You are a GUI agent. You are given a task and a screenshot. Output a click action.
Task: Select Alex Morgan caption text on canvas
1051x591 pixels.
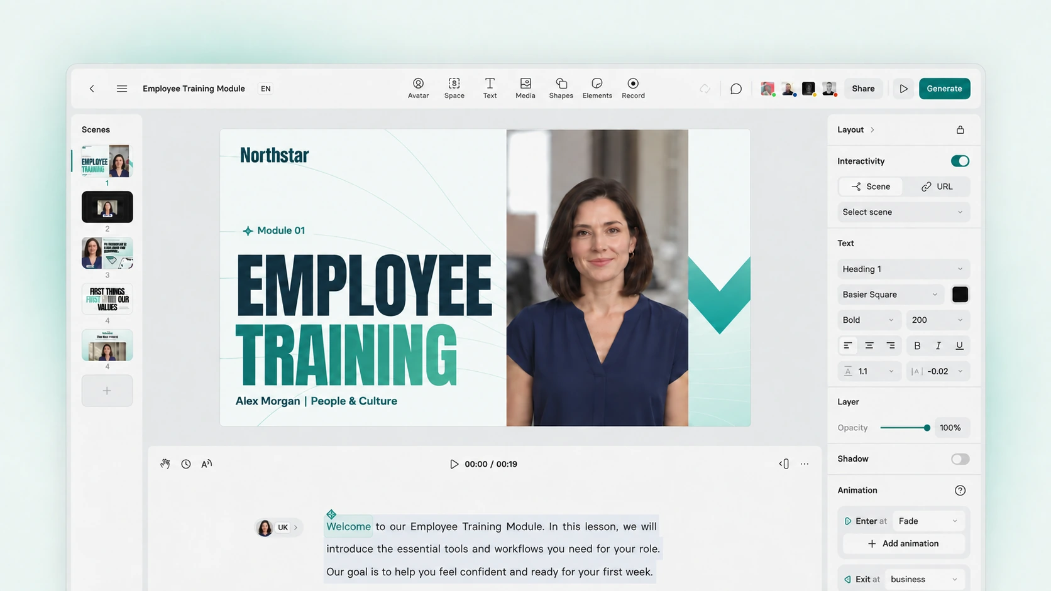tap(316, 401)
